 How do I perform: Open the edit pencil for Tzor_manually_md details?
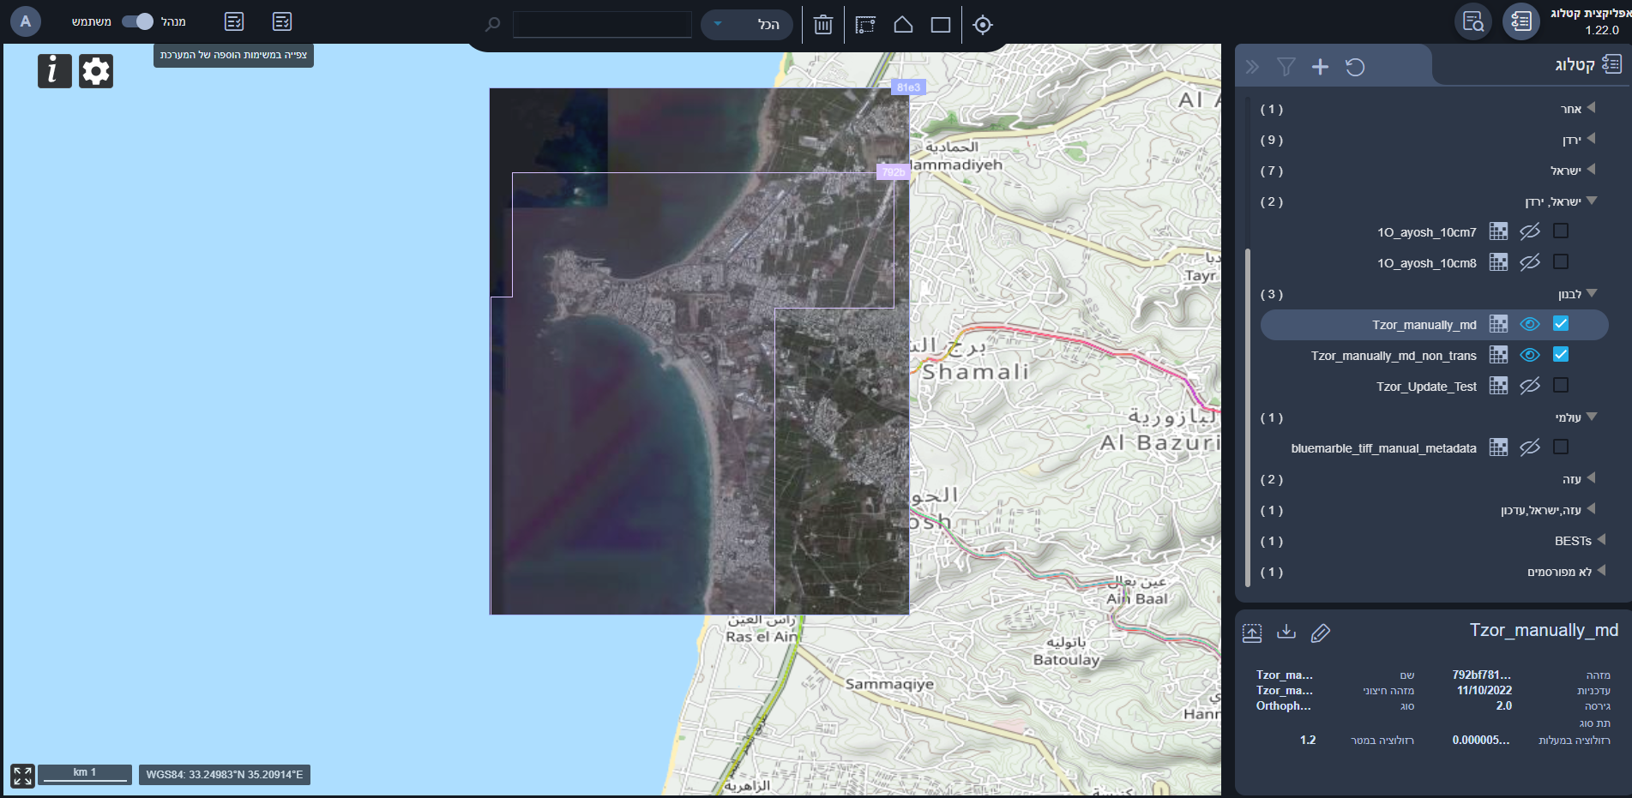coord(1321,633)
